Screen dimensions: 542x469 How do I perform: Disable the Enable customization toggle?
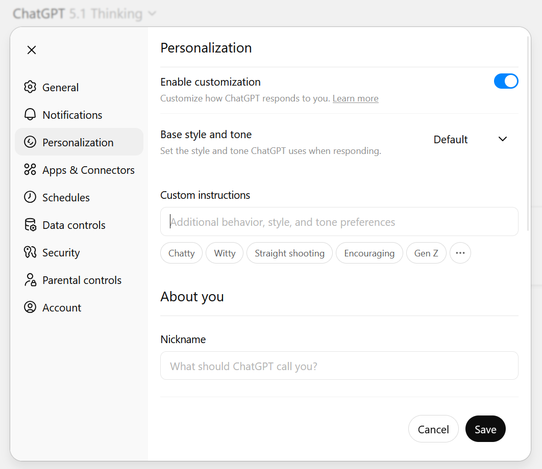tap(506, 82)
